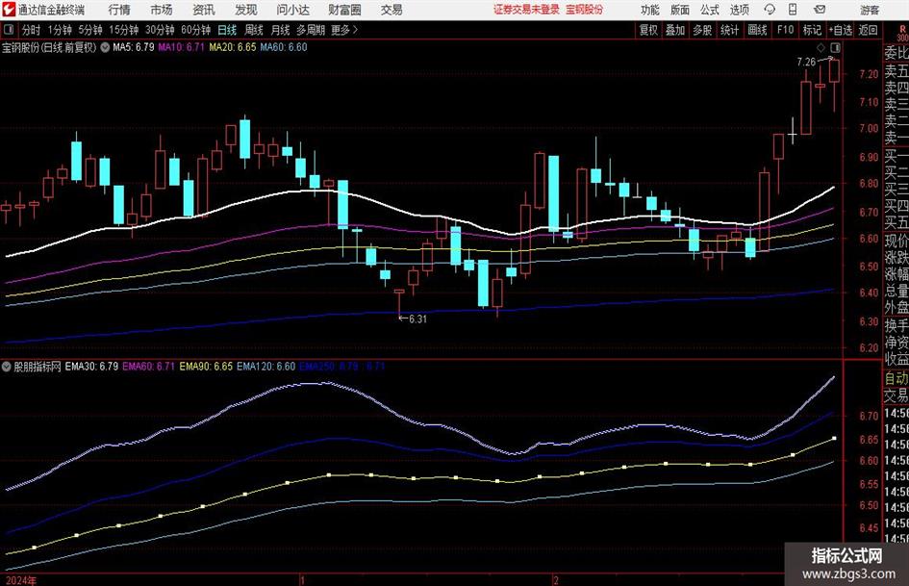Click the 证券交易未登录 login link

pos(526,10)
